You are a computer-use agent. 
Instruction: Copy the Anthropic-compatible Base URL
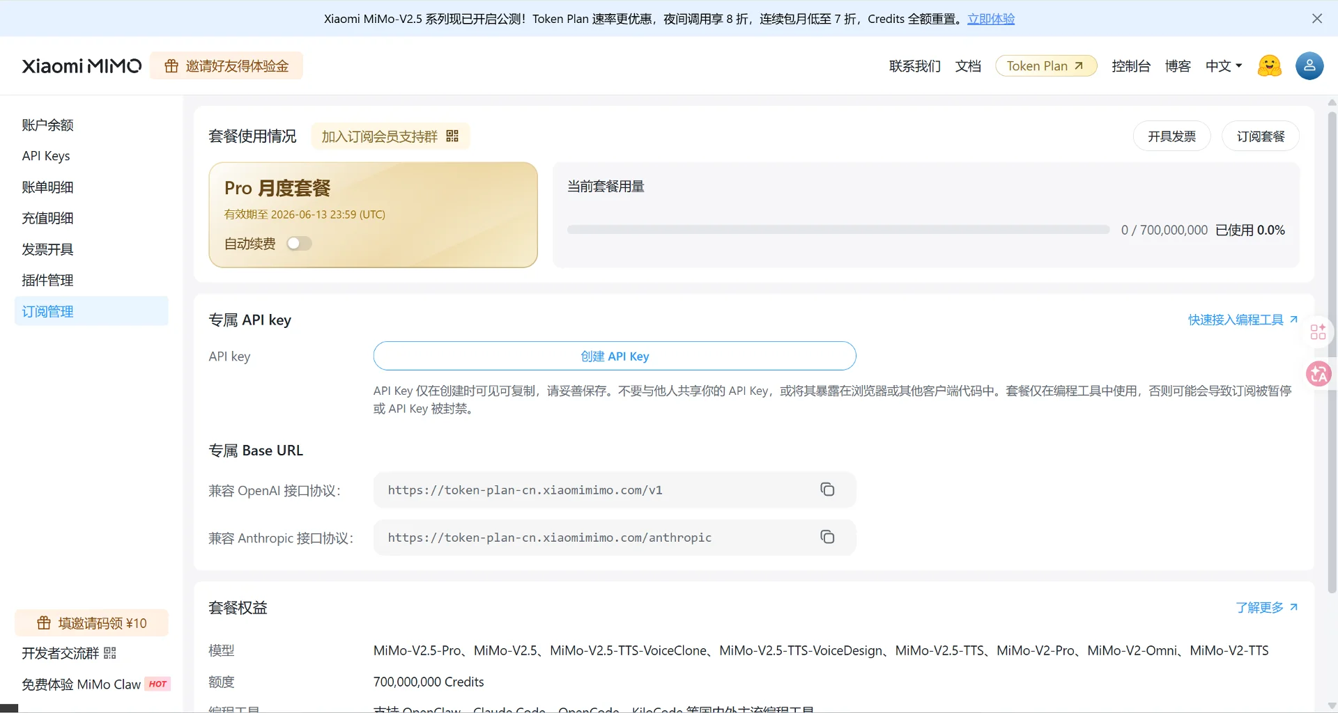(x=827, y=537)
